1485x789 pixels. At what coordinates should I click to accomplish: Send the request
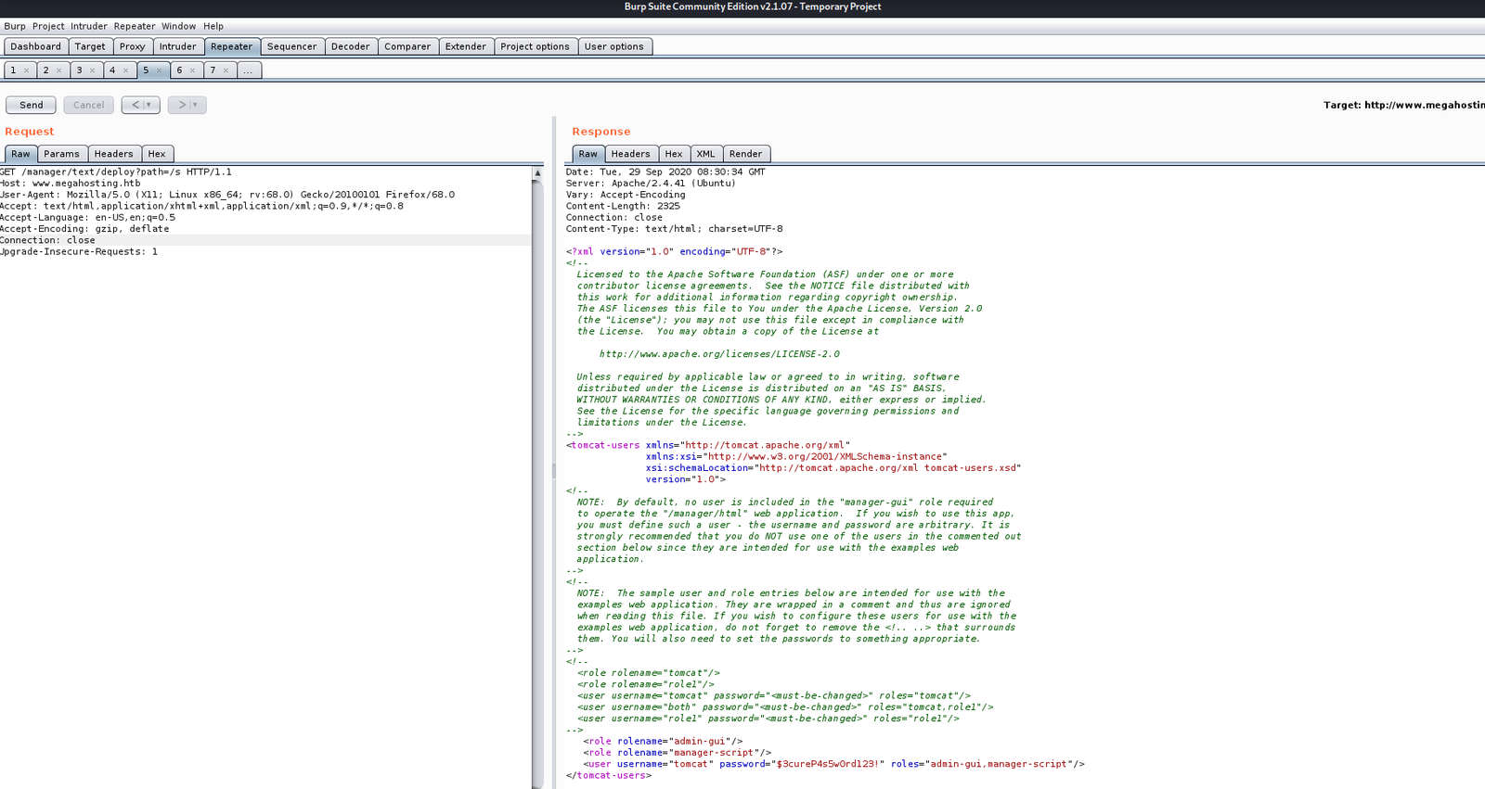pos(32,105)
